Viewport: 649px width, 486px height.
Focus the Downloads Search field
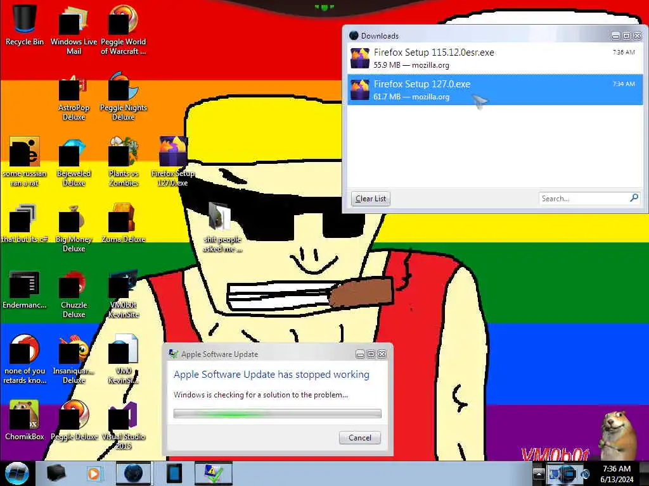[x=584, y=198]
